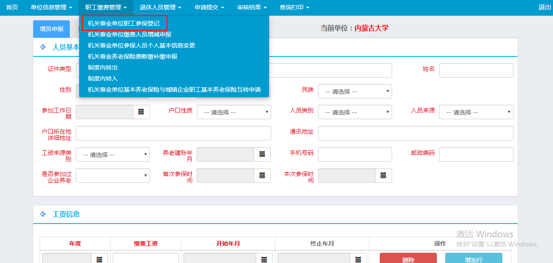Click the red 删除 button

(x=408, y=259)
